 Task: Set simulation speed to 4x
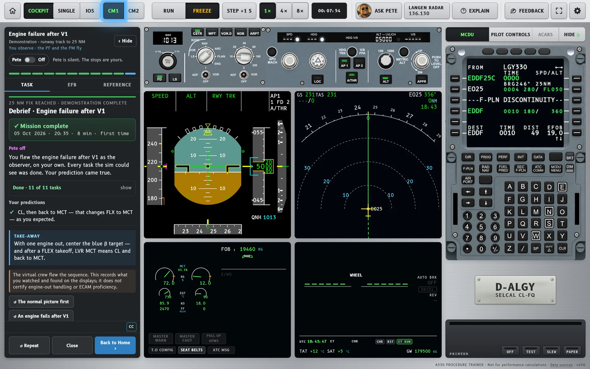point(284,11)
